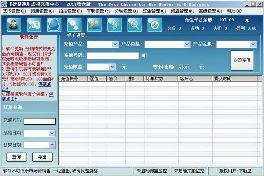Click the speaker icon beside 充值号码
The image size is (264, 176).
pyautogui.click(x=144, y=55)
